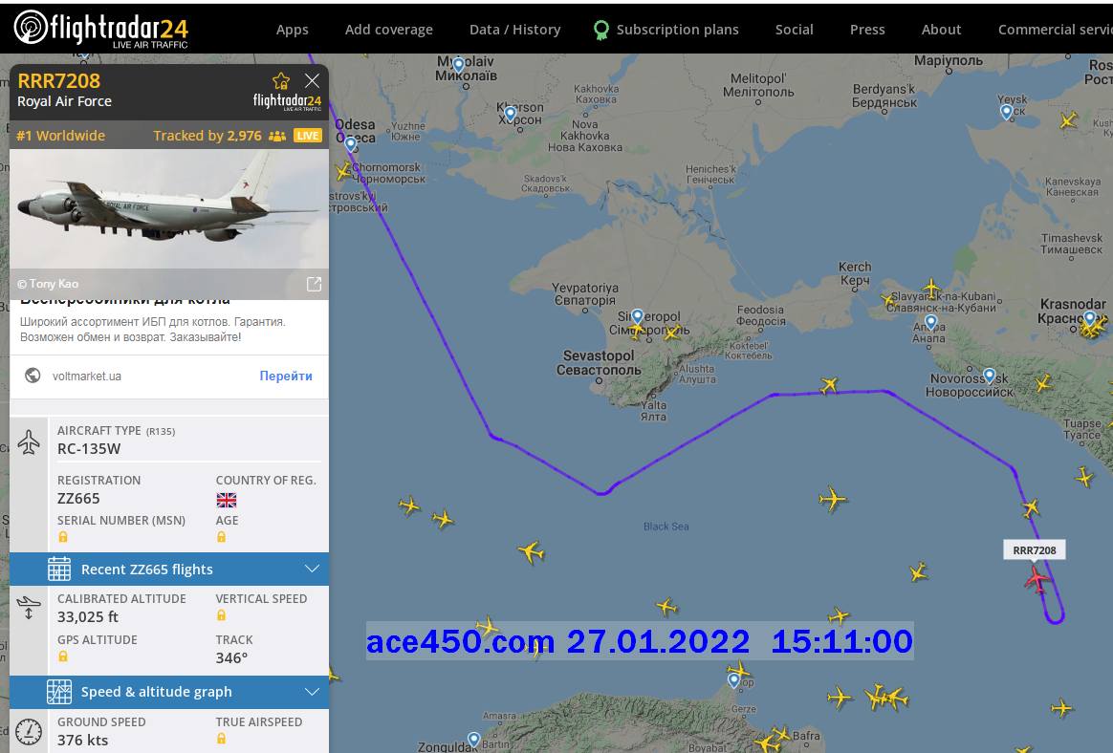Close the RRR7208 flight details panel

coord(312,80)
